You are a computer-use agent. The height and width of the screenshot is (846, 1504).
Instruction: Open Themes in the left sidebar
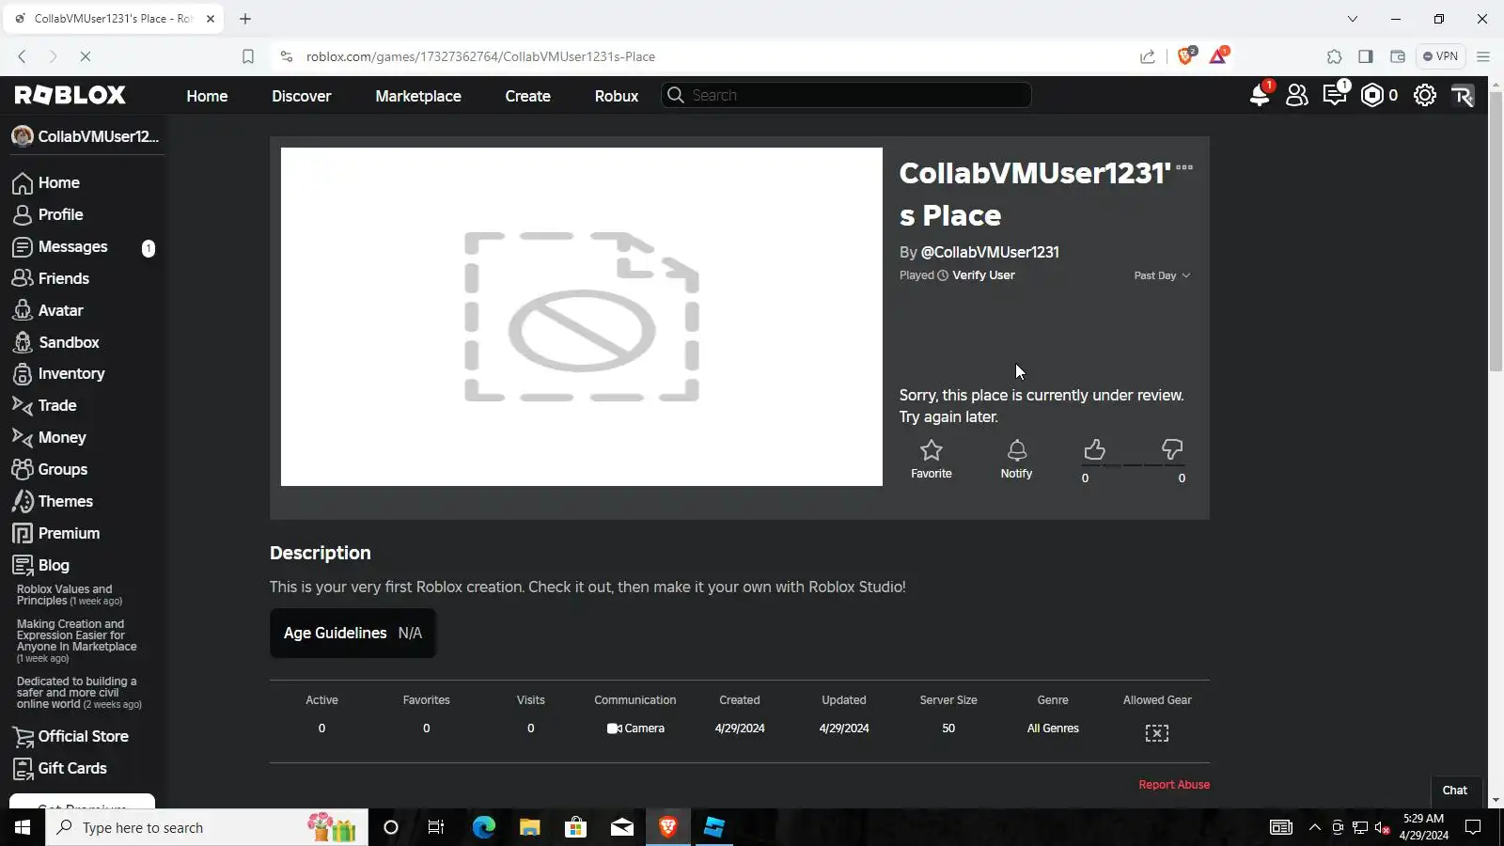coord(66,501)
